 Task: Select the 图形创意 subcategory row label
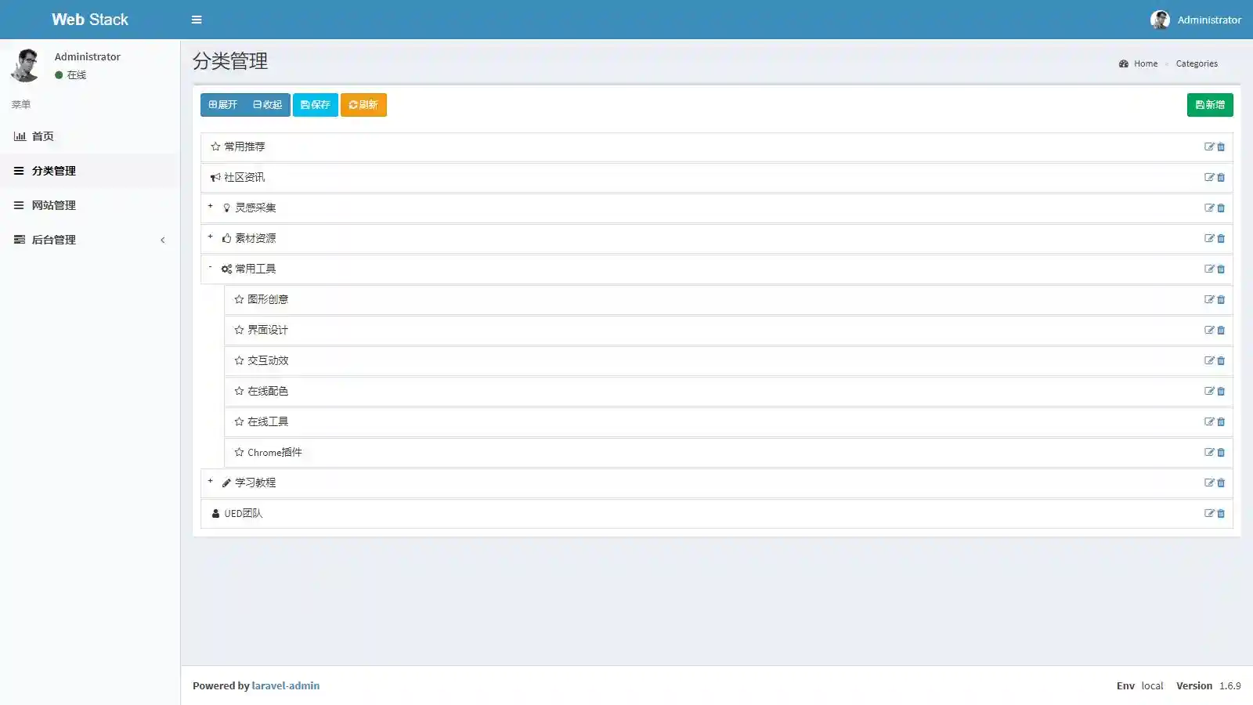[x=268, y=299]
